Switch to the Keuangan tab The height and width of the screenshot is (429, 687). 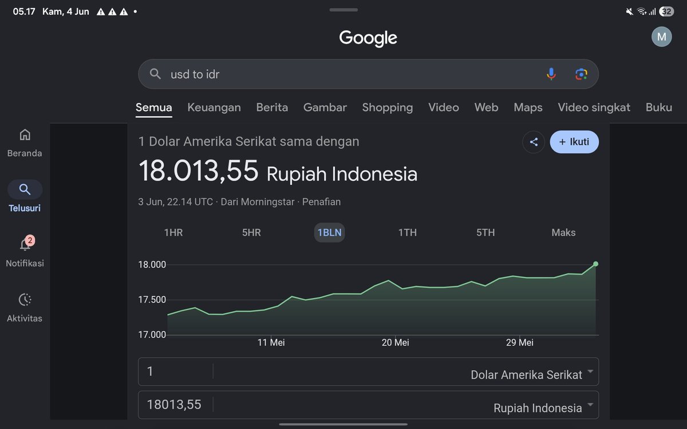(214, 108)
